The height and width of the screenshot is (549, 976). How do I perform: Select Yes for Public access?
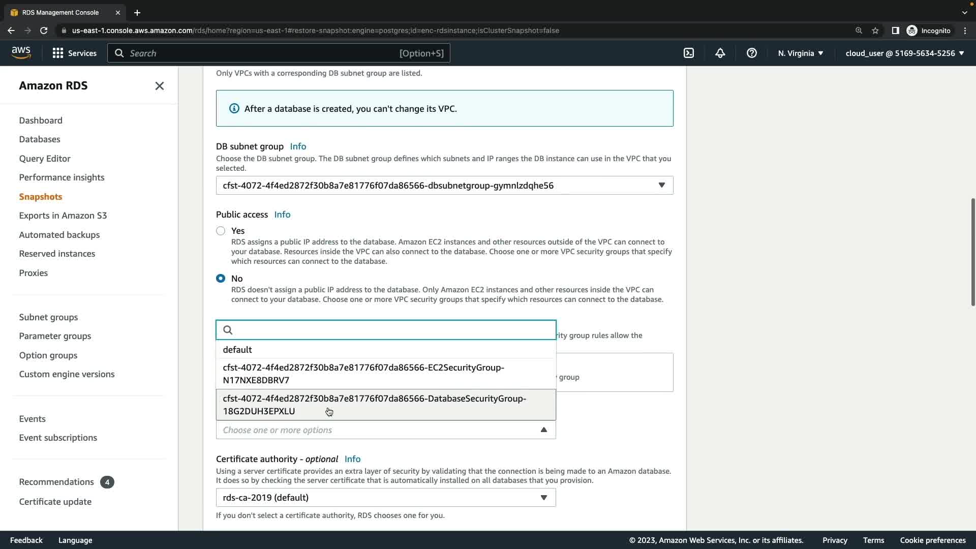pos(221,231)
